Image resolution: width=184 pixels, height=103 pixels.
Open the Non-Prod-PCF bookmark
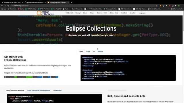[56, 9]
